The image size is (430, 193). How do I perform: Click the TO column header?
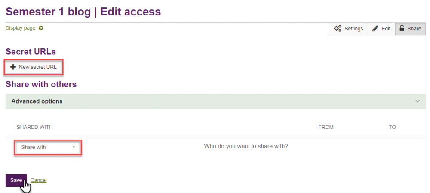pos(393,127)
